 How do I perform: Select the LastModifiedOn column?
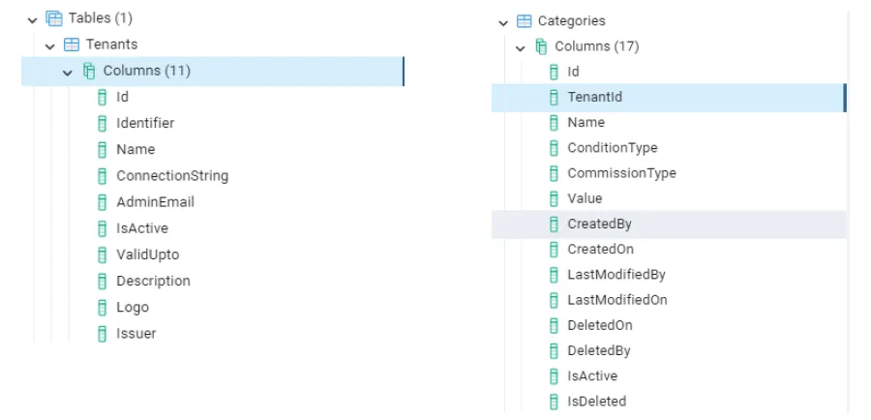(616, 299)
